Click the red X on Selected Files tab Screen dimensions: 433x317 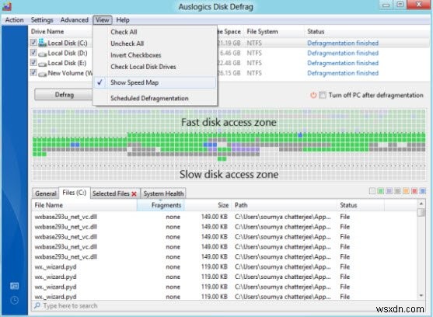click(x=134, y=193)
